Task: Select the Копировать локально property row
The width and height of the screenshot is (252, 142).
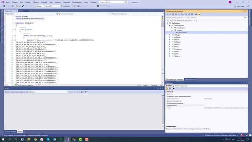Action: tap(206, 103)
